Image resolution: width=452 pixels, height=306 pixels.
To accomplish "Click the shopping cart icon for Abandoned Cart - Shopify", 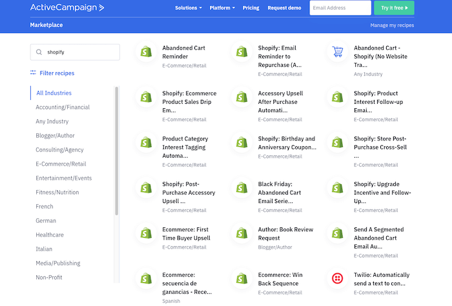I will point(337,52).
